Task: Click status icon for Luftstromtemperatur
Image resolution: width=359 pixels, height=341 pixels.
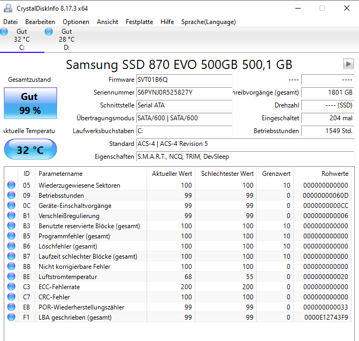Action: point(11,276)
